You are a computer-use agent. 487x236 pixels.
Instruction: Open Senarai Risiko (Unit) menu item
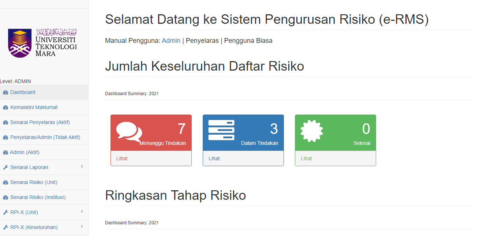pyautogui.click(x=34, y=182)
